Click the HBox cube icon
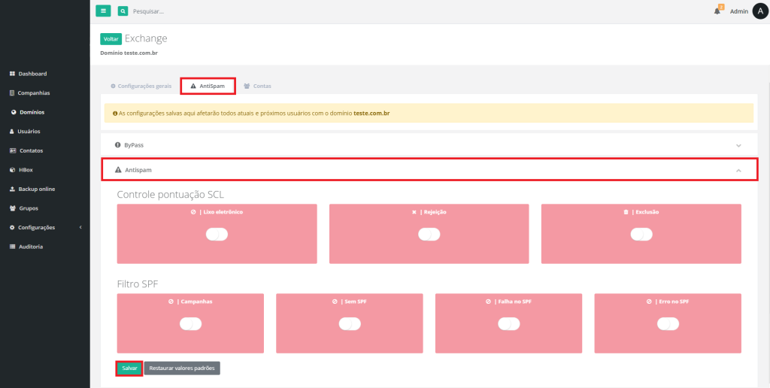The height and width of the screenshot is (388, 770). (13, 170)
